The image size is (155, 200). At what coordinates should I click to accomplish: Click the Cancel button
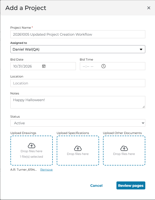coord(96,186)
